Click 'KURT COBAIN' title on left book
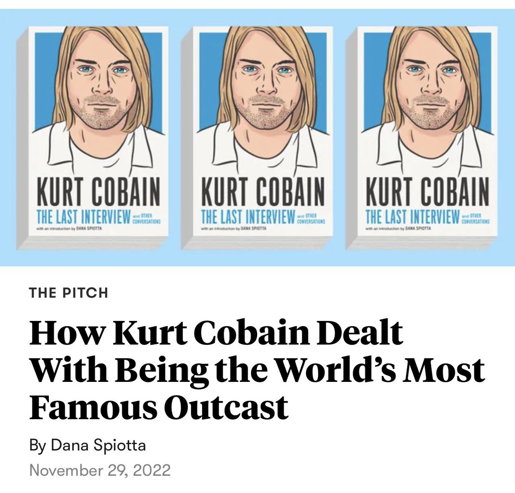This screenshot has height=493, width=515. click(x=98, y=191)
